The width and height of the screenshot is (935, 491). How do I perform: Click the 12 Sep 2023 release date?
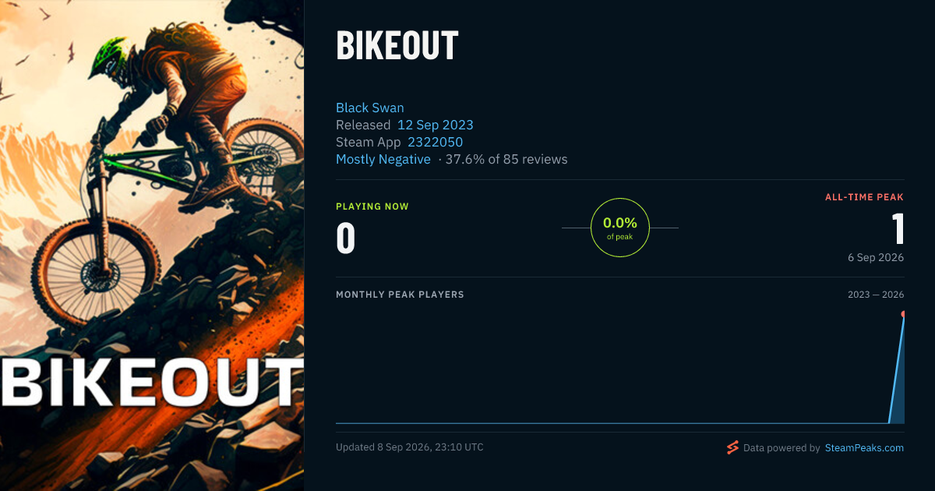point(436,125)
